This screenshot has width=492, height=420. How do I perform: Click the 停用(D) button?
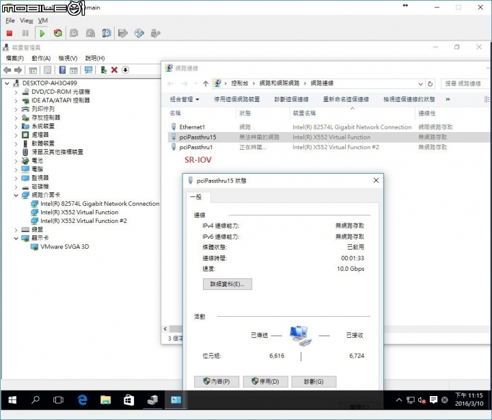coord(265,382)
